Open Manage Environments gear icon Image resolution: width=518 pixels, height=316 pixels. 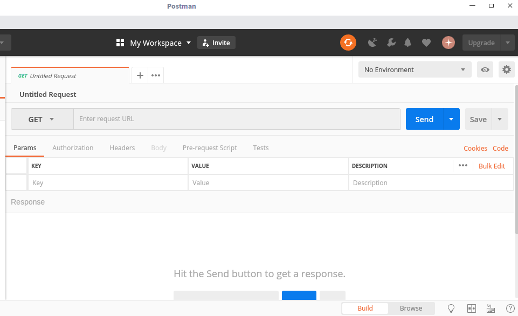coord(506,69)
